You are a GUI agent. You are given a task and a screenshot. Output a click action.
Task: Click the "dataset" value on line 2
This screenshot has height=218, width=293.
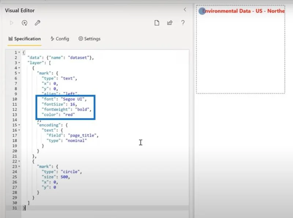click(x=78, y=58)
